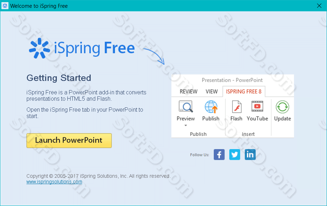Click the 'Publish' group label in the ribbon
Screen dimensions: 327x206
click(198, 134)
